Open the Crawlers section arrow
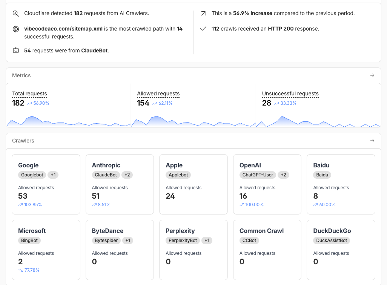 (372, 141)
